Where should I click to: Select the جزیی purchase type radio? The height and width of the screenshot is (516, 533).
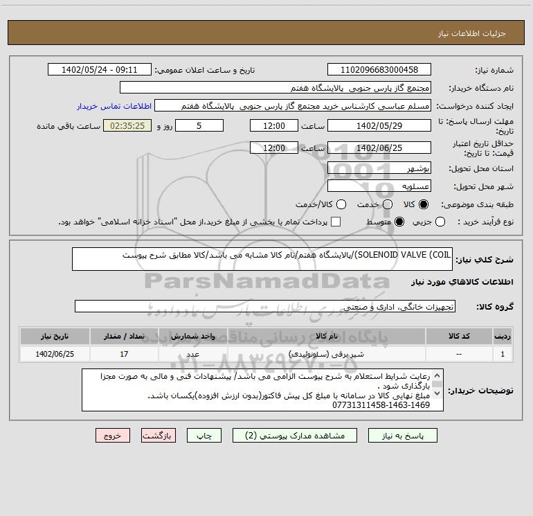[x=440, y=222]
